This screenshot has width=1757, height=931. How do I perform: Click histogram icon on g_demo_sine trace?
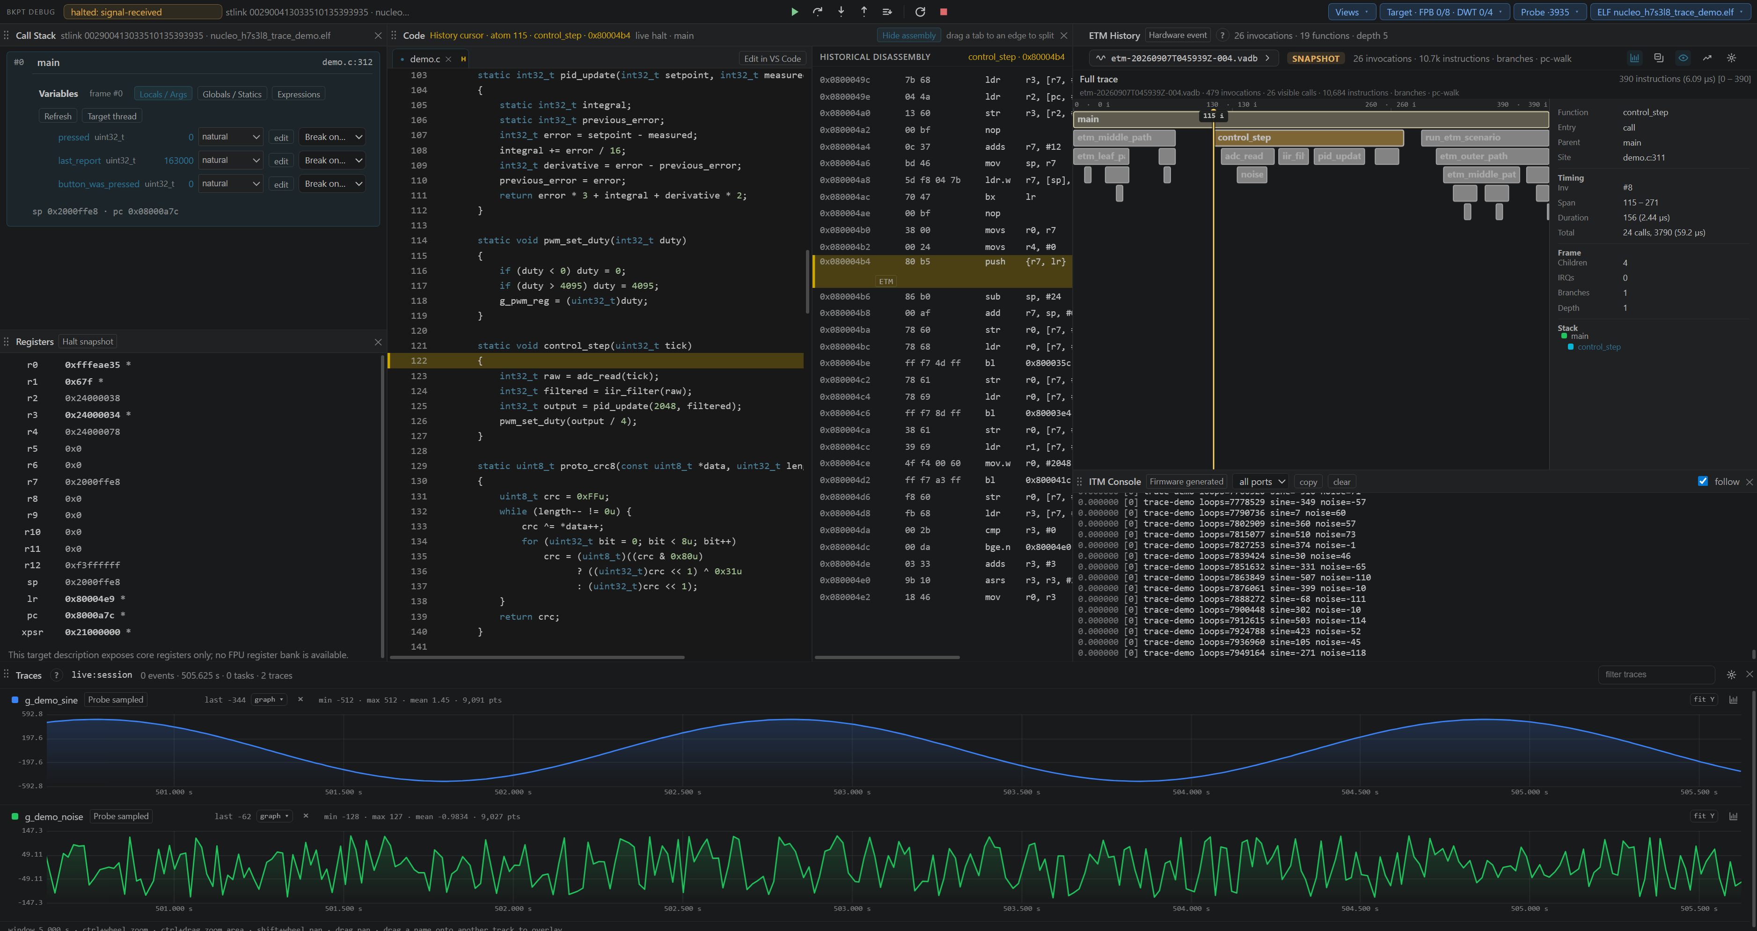tap(1733, 700)
